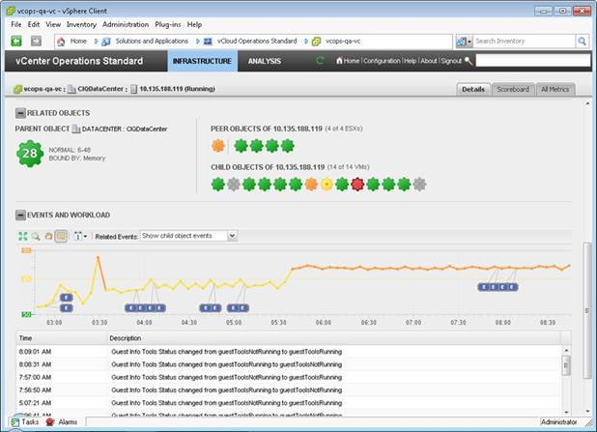Click the vcops-qa-vc breadcrumb link below header
The image size is (597, 432).
43,89
